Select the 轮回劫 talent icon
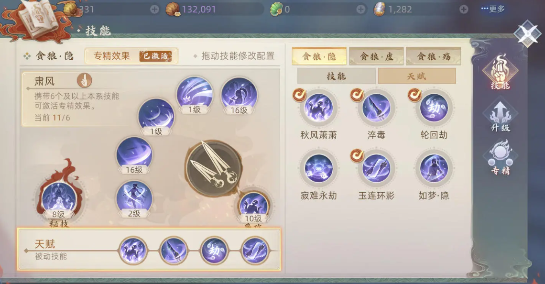This screenshot has height=284, width=545. point(434,109)
